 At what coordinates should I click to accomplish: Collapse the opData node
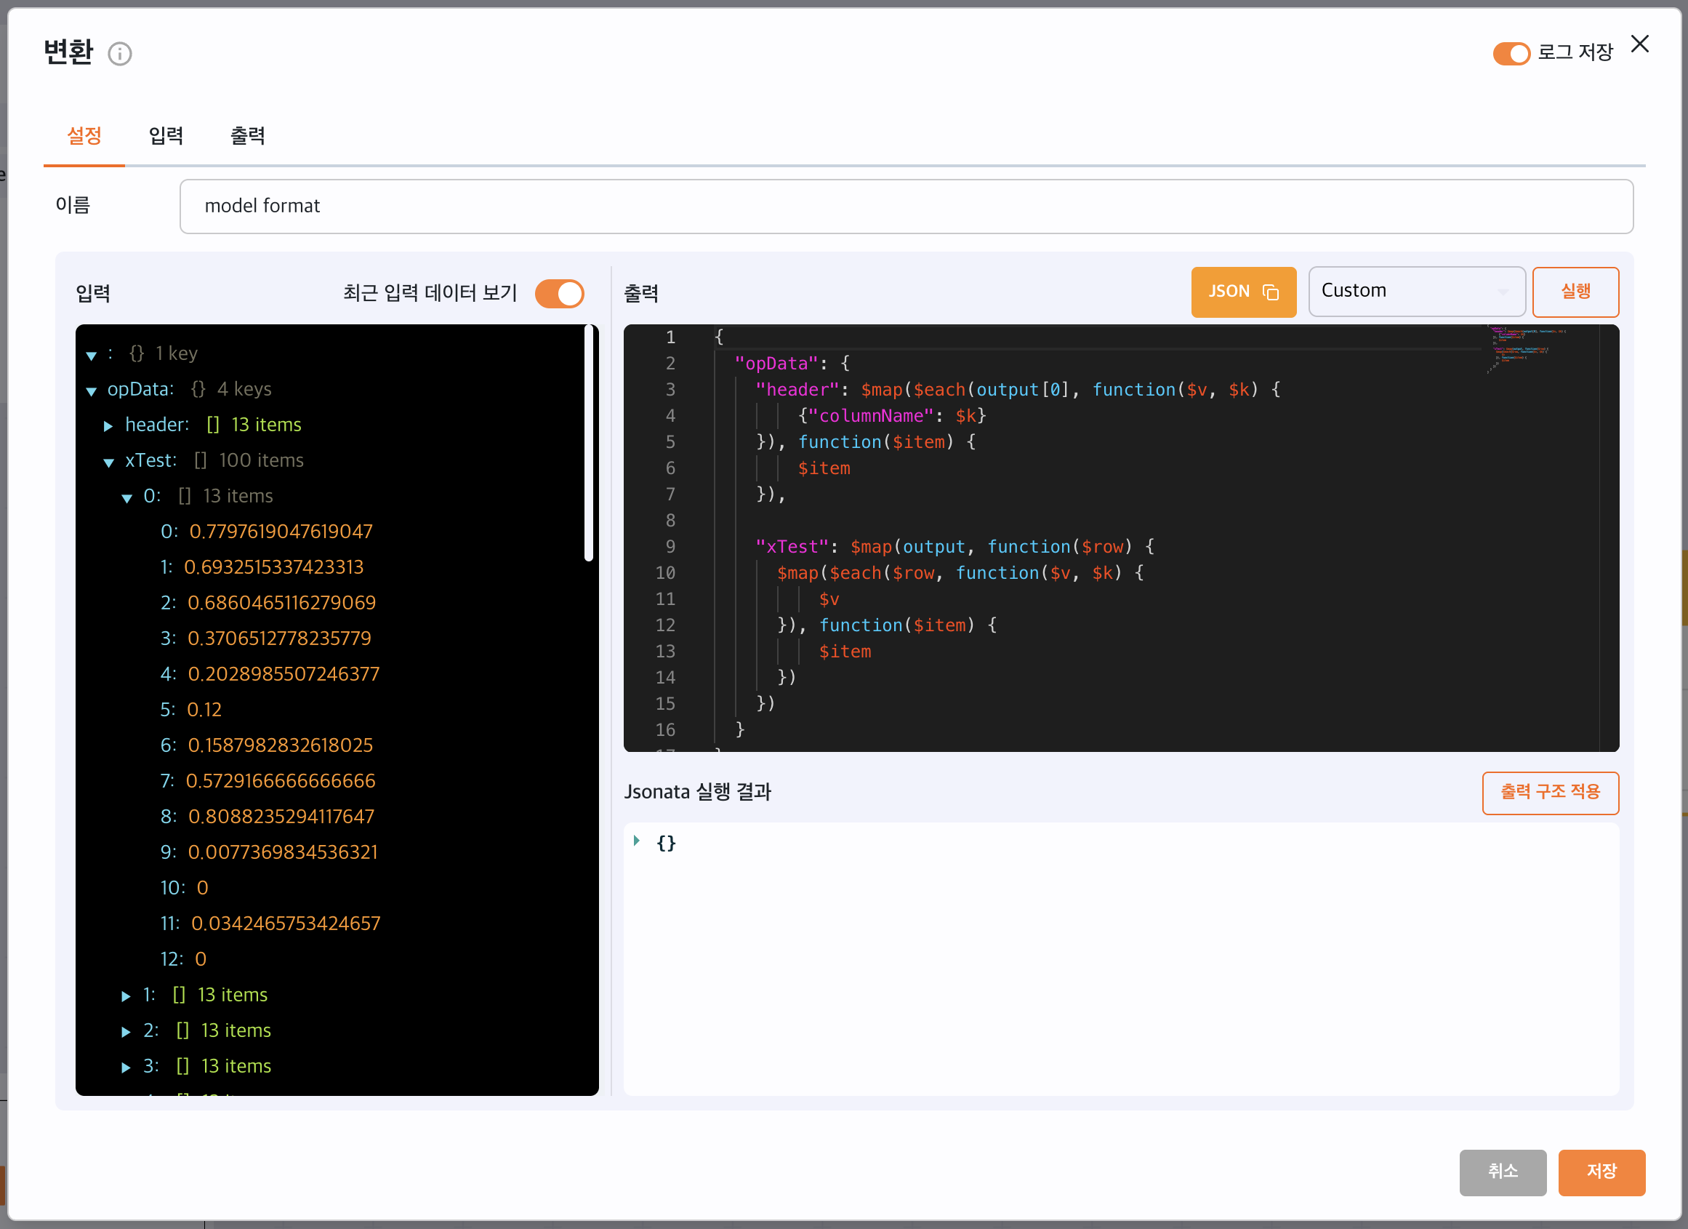click(92, 391)
